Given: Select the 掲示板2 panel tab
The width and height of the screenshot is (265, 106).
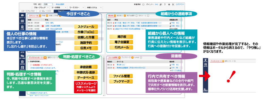Looking at the screenshot, I should [x=120, y=16].
